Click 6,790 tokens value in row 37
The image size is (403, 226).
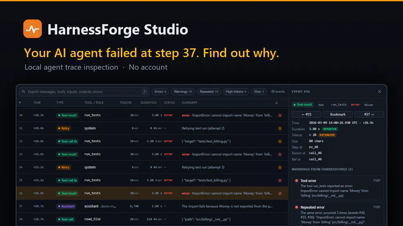[x=134, y=206]
